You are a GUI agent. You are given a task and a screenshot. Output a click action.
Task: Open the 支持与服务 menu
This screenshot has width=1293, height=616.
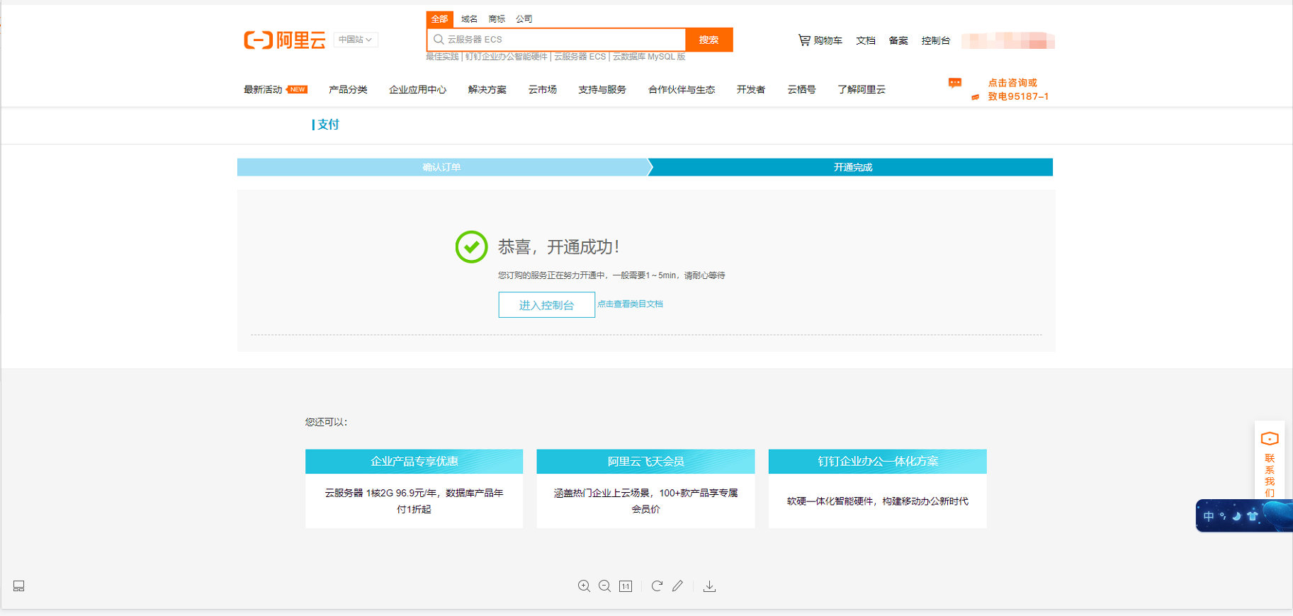602,89
